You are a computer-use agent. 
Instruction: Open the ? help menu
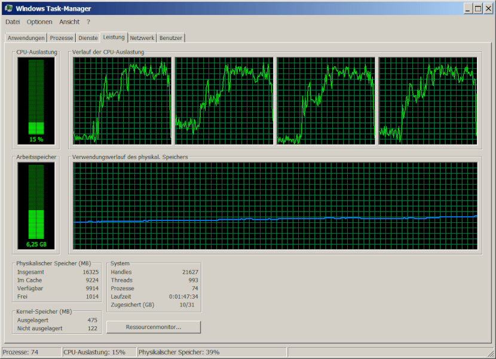coord(88,22)
